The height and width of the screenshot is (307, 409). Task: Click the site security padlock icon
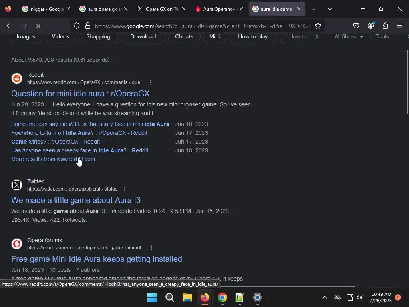pos(88,26)
